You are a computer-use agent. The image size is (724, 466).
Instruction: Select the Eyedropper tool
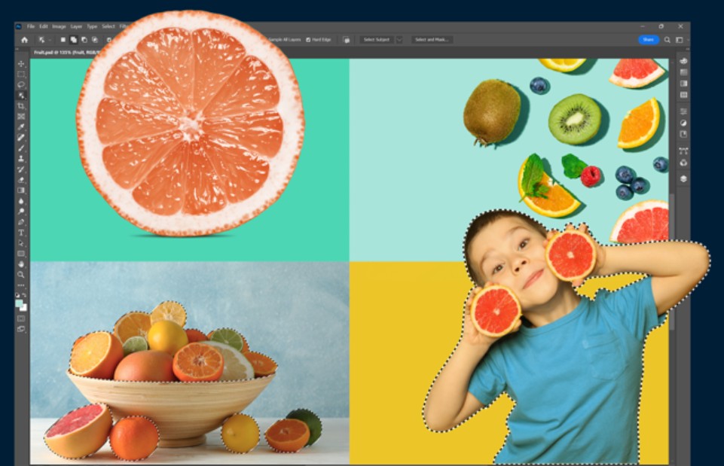click(21, 127)
